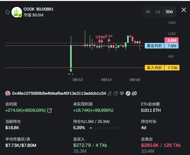Click total bought $272.79 / 4 TXs
This screenshot has width=190, height=155.
point(90,145)
